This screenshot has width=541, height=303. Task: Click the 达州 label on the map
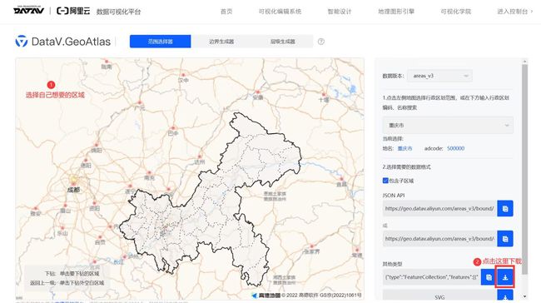200,161
